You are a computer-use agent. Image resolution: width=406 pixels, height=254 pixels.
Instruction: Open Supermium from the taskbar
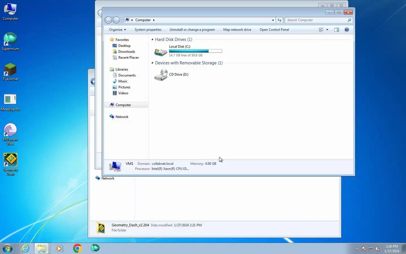pos(95,248)
